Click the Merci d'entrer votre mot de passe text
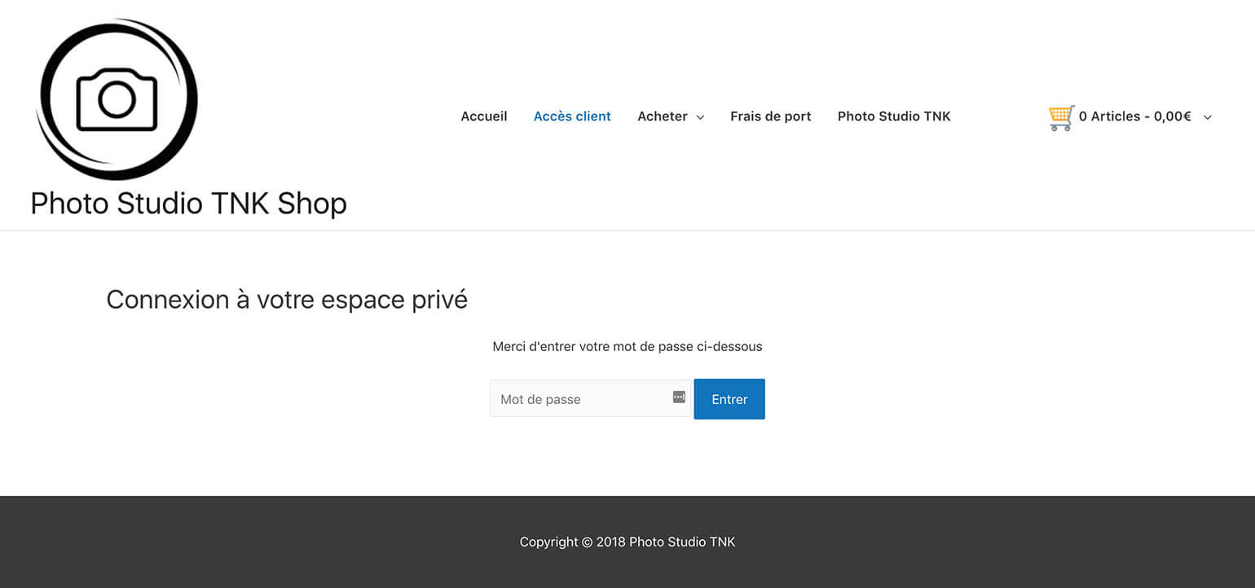This screenshot has width=1255, height=588. tap(627, 347)
